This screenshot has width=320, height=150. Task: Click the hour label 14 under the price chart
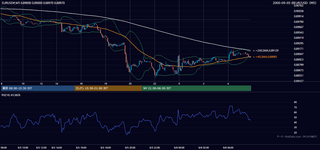(x=57, y=83)
